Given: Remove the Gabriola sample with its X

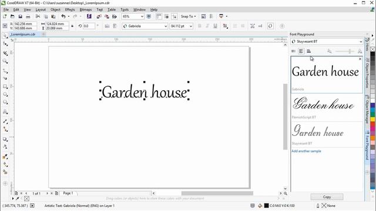Looking at the screenshot, I should point(360,59).
